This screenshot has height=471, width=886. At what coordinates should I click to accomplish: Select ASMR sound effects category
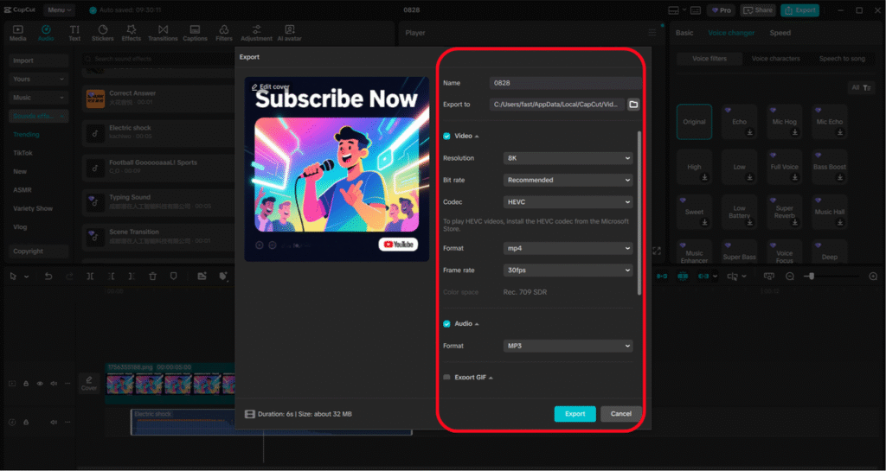coord(22,190)
